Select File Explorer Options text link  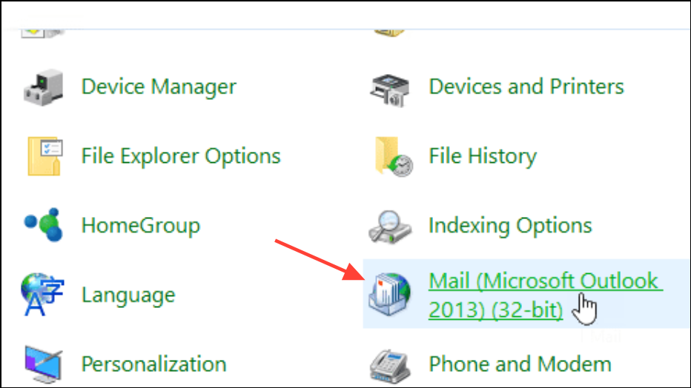click(x=181, y=156)
